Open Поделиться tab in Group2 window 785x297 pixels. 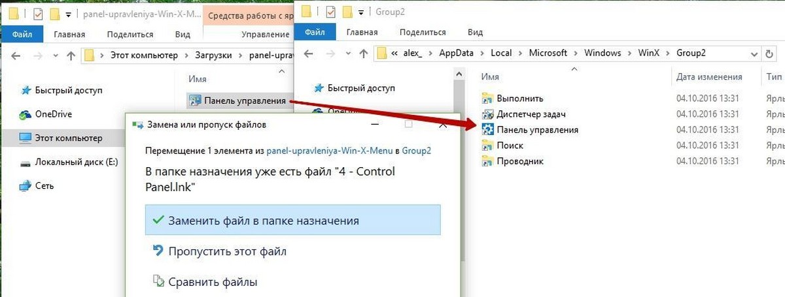tap(423, 31)
